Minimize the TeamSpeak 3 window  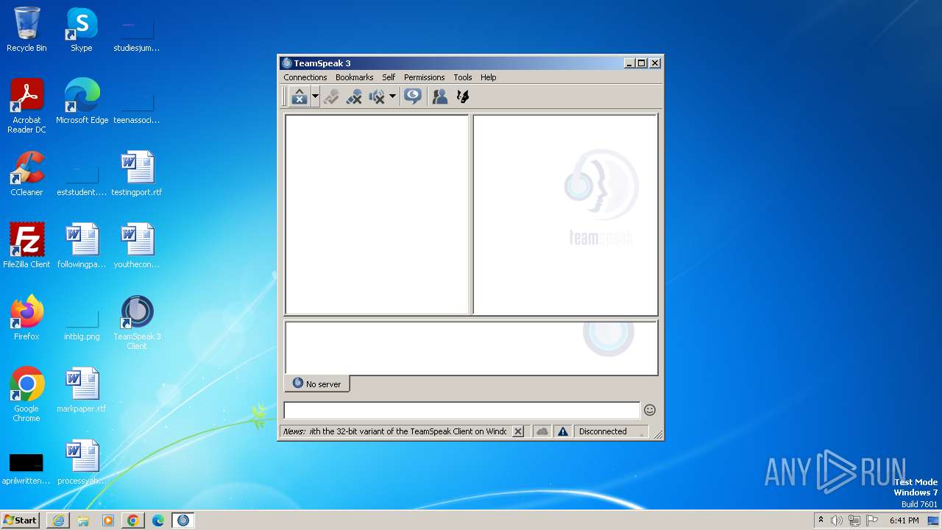pyautogui.click(x=629, y=63)
